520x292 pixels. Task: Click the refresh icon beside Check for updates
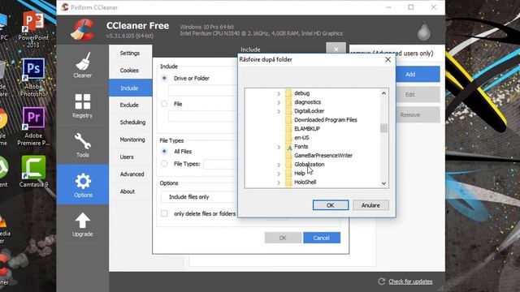pyautogui.click(x=381, y=281)
